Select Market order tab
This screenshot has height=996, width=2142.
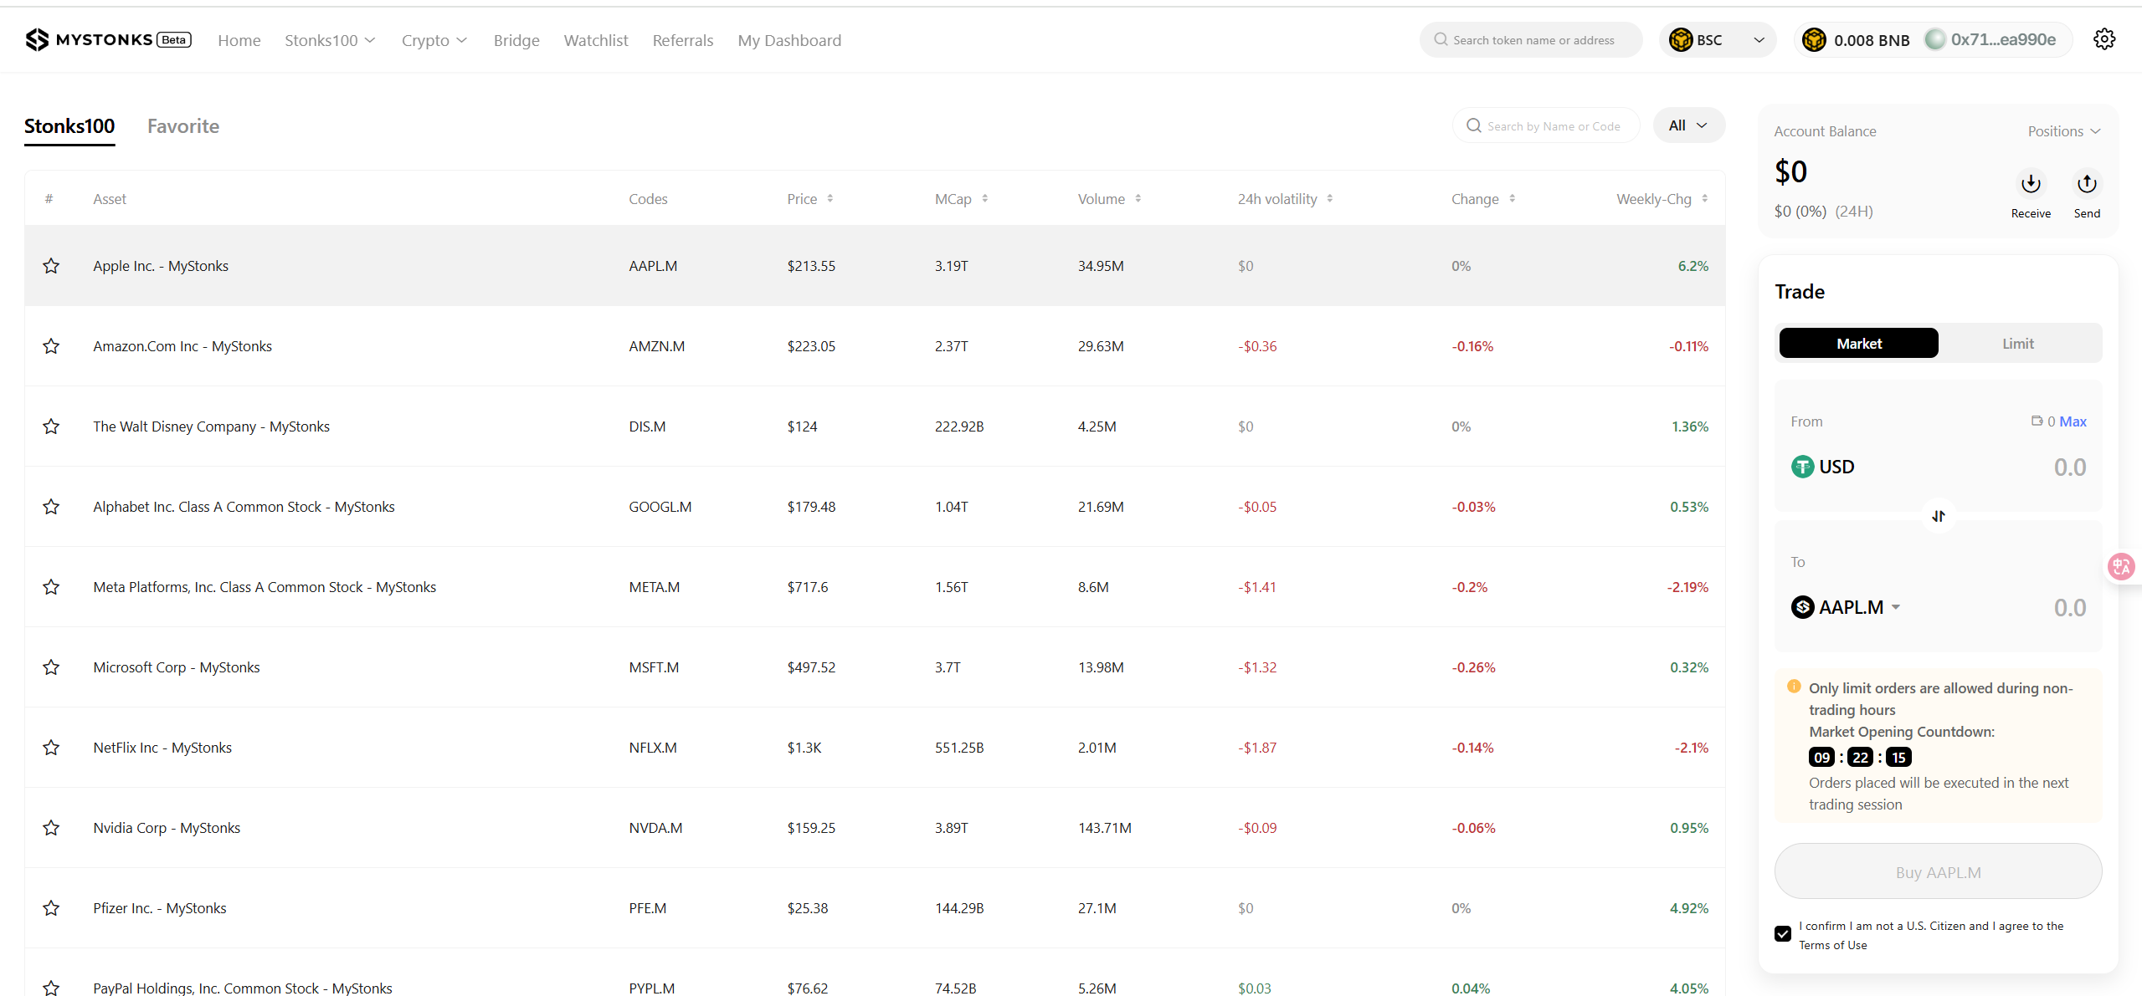pos(1858,343)
